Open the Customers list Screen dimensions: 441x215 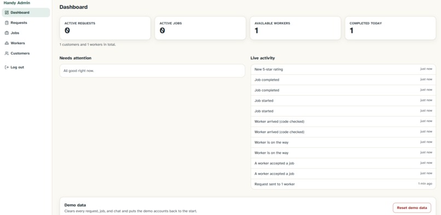pos(26,53)
